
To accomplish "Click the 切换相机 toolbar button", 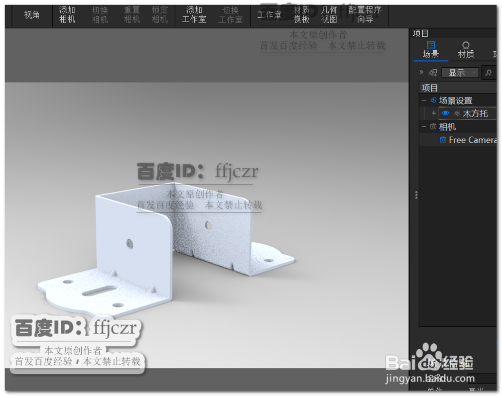I will click(x=99, y=15).
